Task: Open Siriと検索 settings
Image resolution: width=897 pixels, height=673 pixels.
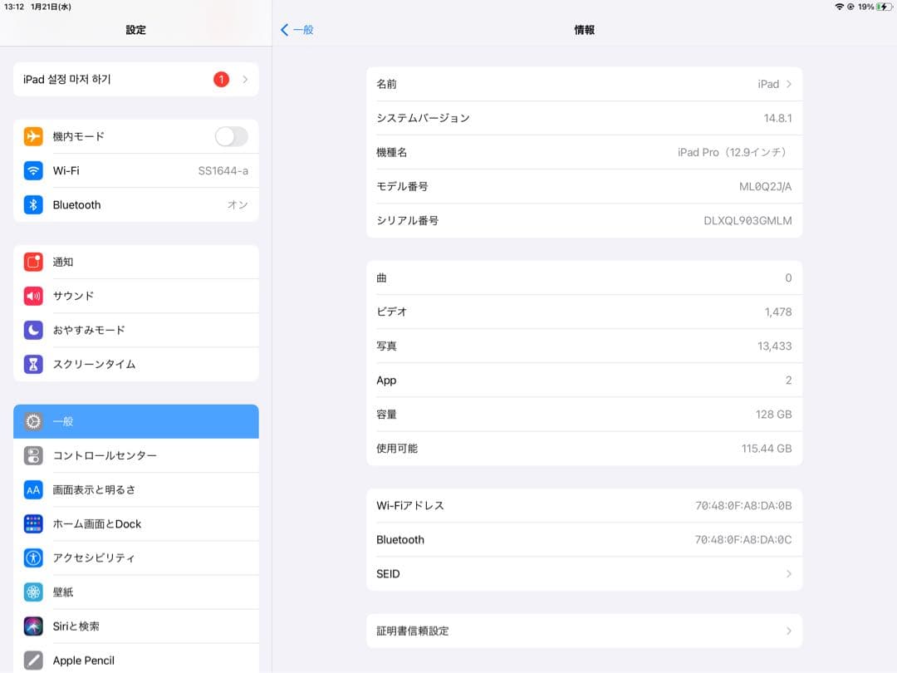Action: (135, 626)
